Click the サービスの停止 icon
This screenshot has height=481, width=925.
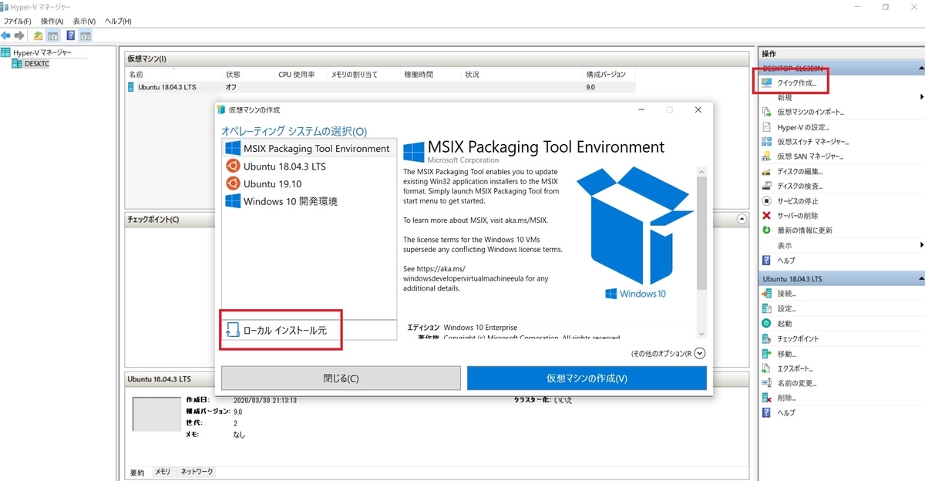click(x=766, y=200)
